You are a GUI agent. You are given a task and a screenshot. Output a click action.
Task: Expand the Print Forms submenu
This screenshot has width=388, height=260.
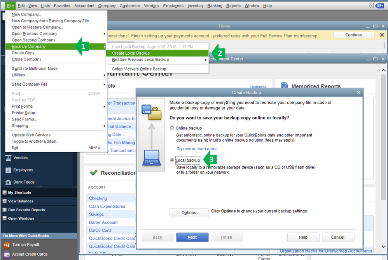pos(104,107)
